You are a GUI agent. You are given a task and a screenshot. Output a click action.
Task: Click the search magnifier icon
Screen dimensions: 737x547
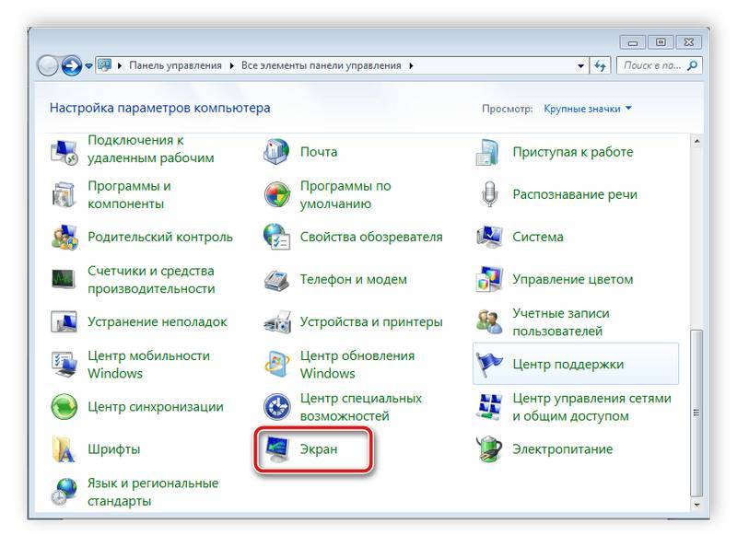pos(693,65)
